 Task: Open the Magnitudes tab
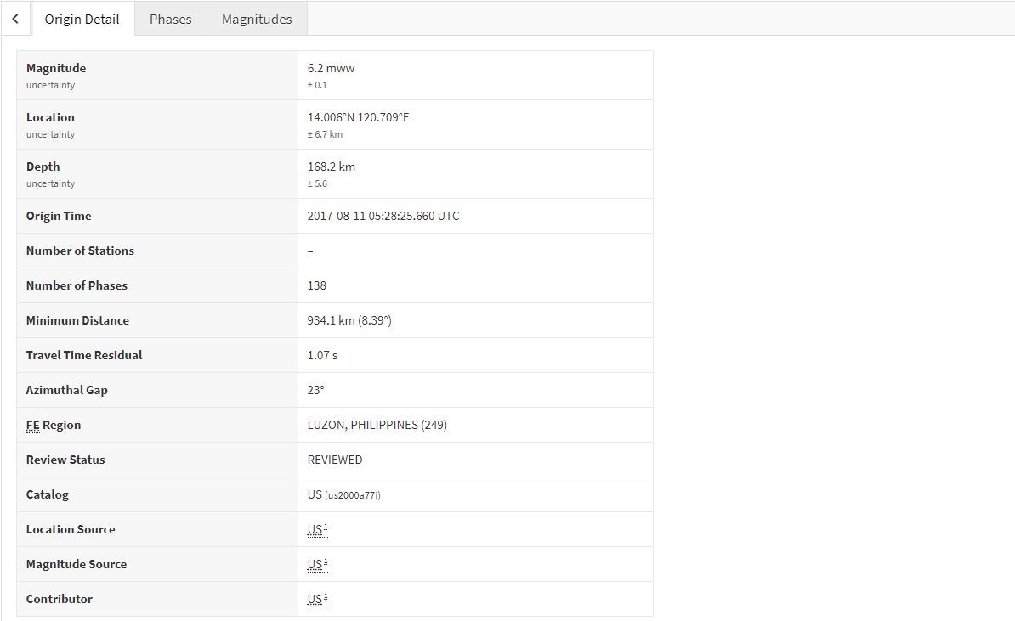257,19
